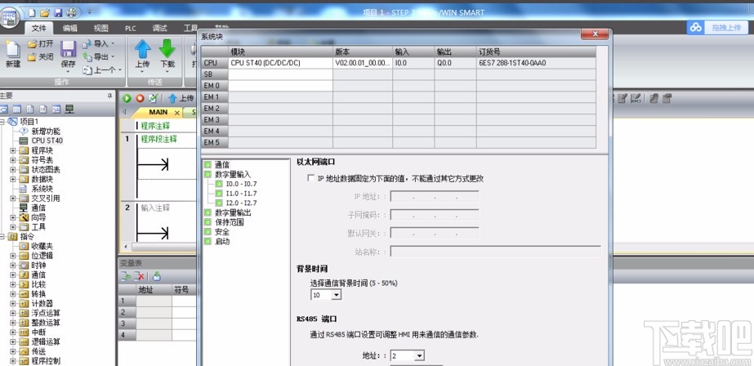The width and height of the screenshot is (754, 366).
Task: Select 安全 node in system block tree
Action: [221, 232]
